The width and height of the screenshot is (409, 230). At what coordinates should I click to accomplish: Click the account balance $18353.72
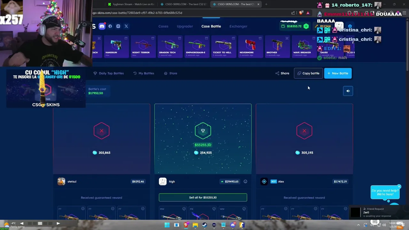[294, 26]
